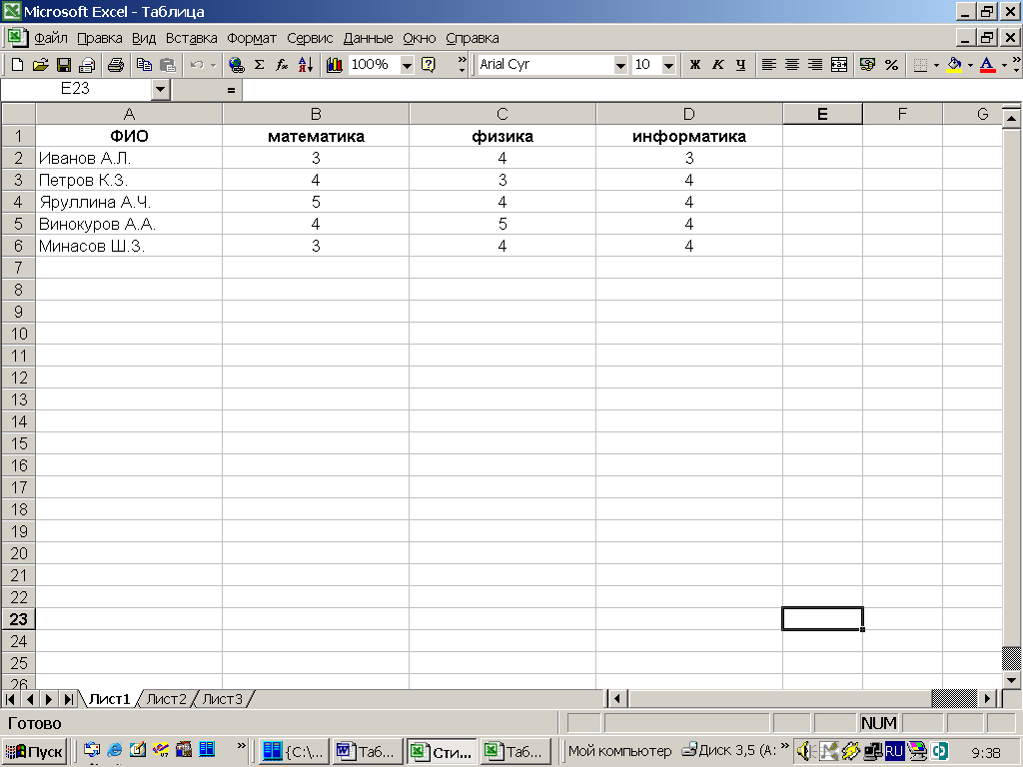Expand the font color dropdown arrow

point(1004,65)
